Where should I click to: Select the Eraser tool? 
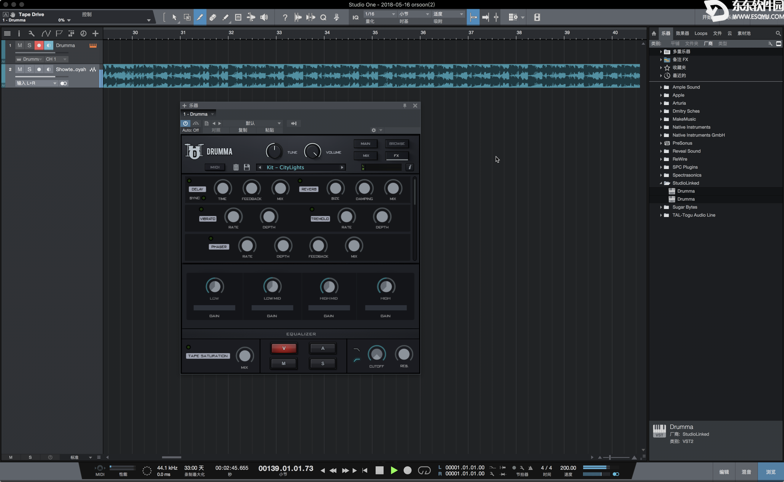click(213, 17)
